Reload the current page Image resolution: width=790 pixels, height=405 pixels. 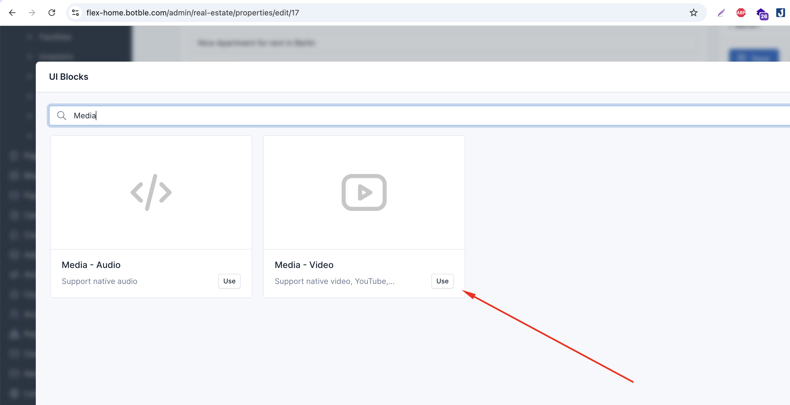(52, 13)
